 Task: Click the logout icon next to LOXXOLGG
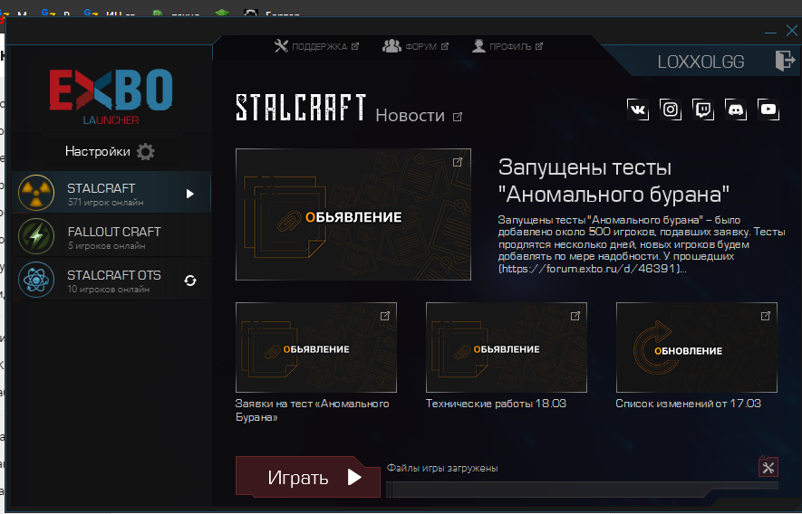click(x=785, y=61)
